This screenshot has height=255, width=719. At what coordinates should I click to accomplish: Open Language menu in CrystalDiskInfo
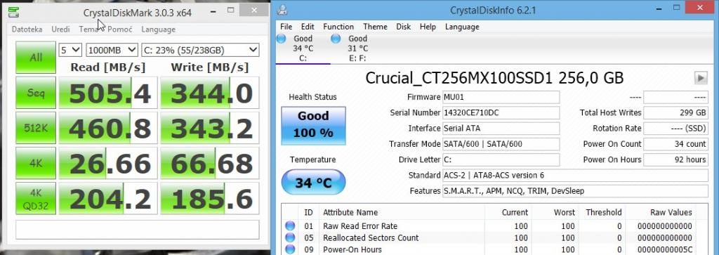(462, 27)
